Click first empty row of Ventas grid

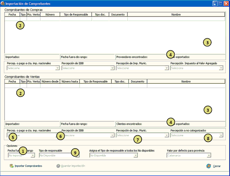(106, 86)
